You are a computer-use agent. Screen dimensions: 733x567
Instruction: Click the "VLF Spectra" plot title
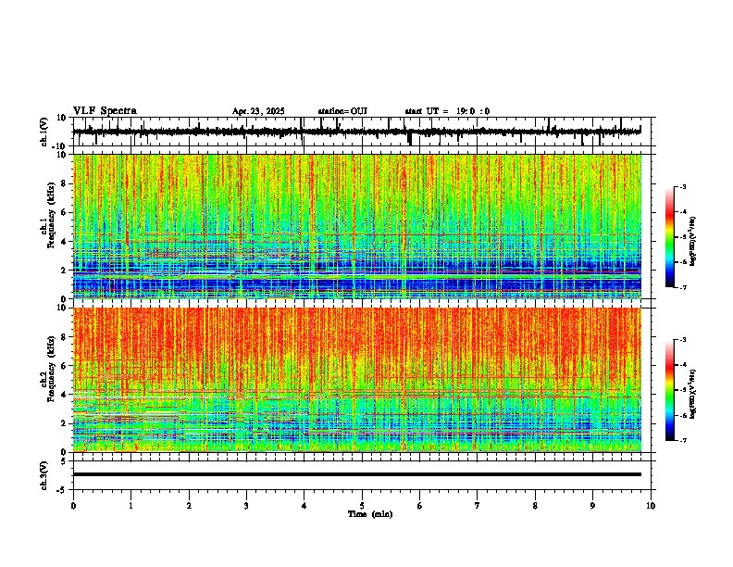click(105, 111)
